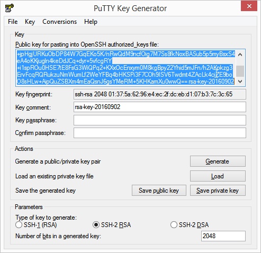Click the Generate button

pyautogui.click(x=218, y=161)
